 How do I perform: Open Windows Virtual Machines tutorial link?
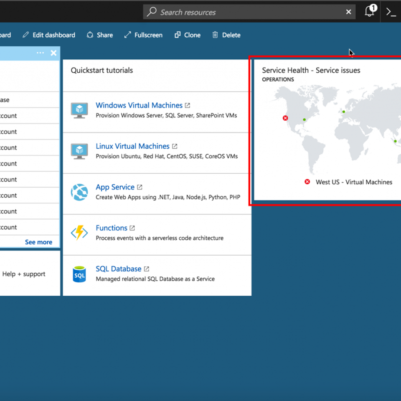coord(139,105)
